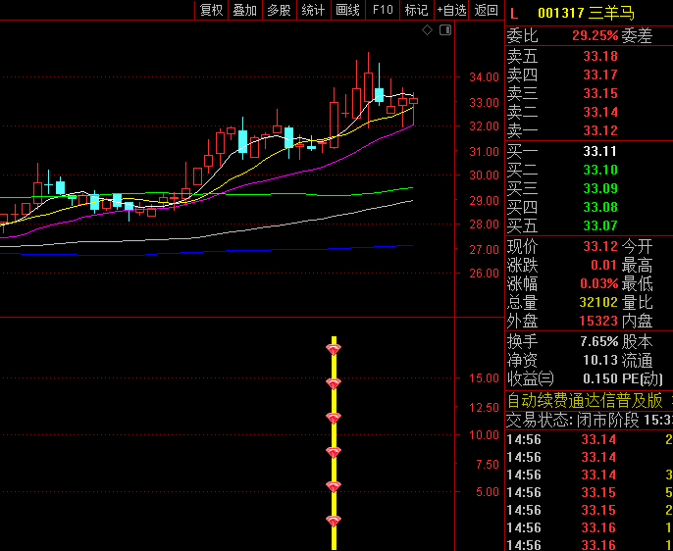673x551 pixels.
Task: Click the 换手 7.65% value
Action: 599,342
